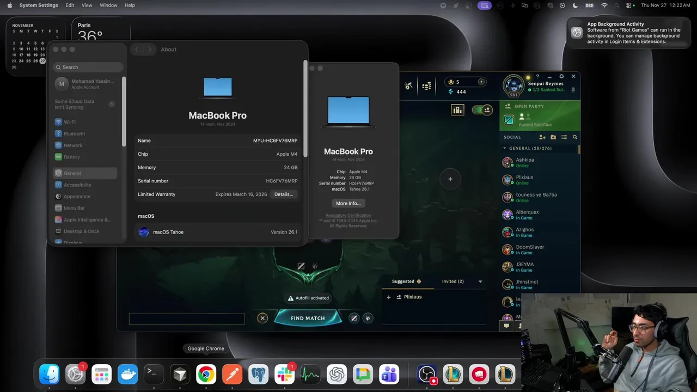Screen dimensions: 697x392
Task: Click the plus icon beside Plixiaus suggestion
Action: tap(388, 297)
